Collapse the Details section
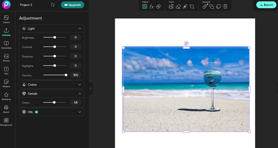The width and height of the screenshot is (278, 148). click(80, 94)
